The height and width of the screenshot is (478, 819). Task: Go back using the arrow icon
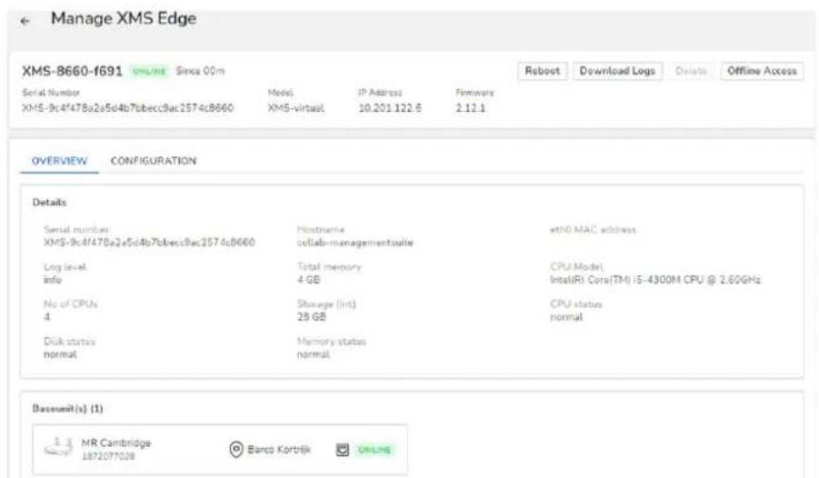(25, 21)
